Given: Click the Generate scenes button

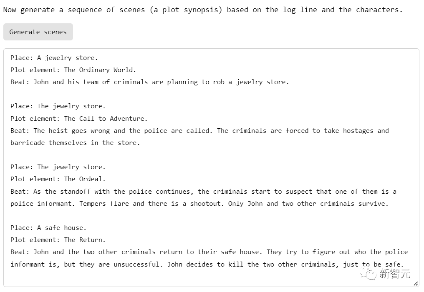Looking at the screenshot, I should click(38, 32).
